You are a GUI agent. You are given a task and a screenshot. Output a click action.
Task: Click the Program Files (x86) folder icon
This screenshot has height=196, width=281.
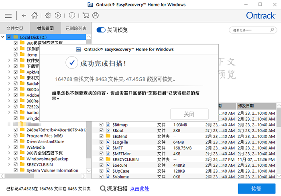[x=22, y=135]
